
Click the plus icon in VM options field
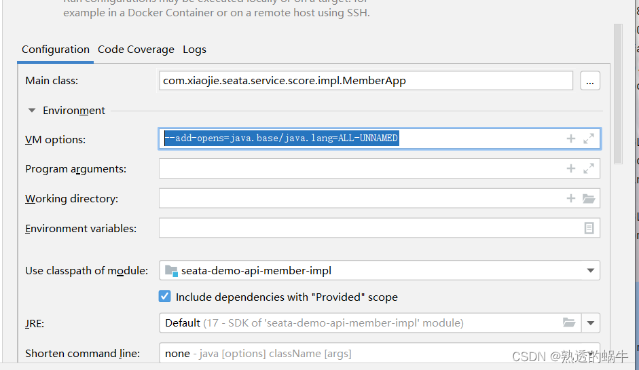click(x=571, y=138)
